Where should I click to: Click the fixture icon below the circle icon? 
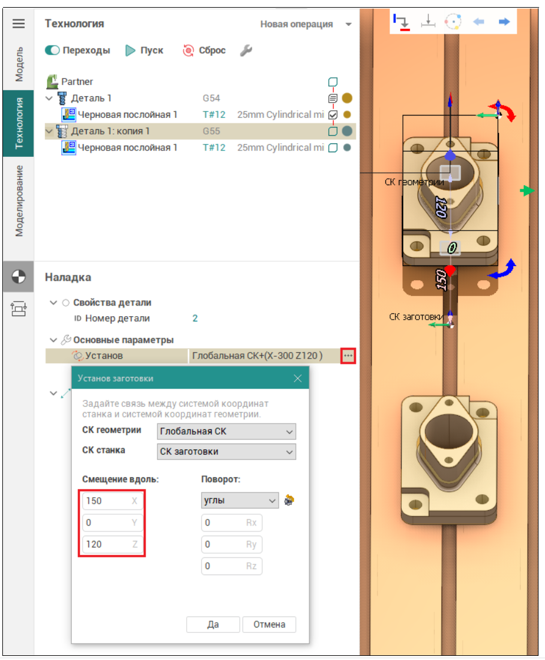18,308
